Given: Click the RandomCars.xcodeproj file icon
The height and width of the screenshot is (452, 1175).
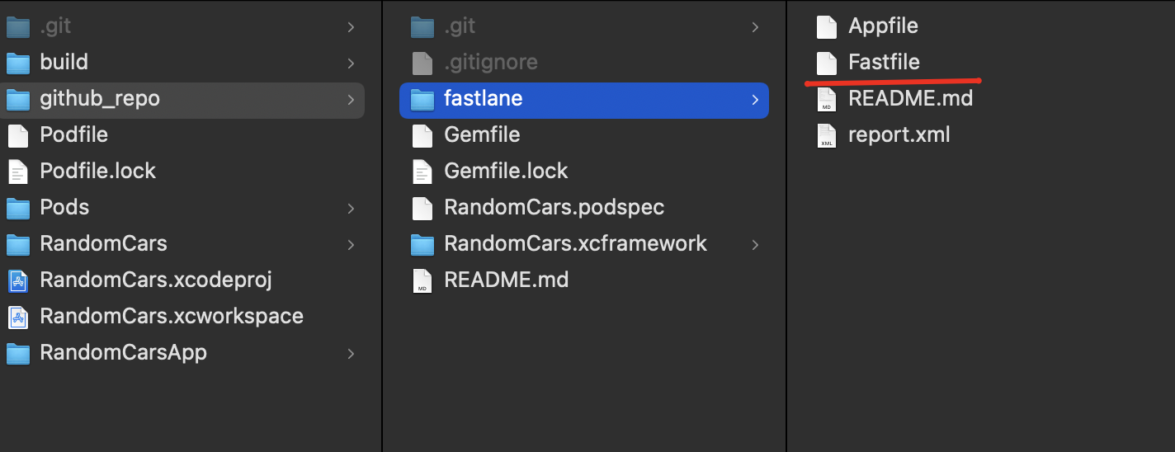Looking at the screenshot, I should 18,280.
